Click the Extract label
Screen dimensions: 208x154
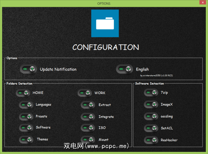105,105
